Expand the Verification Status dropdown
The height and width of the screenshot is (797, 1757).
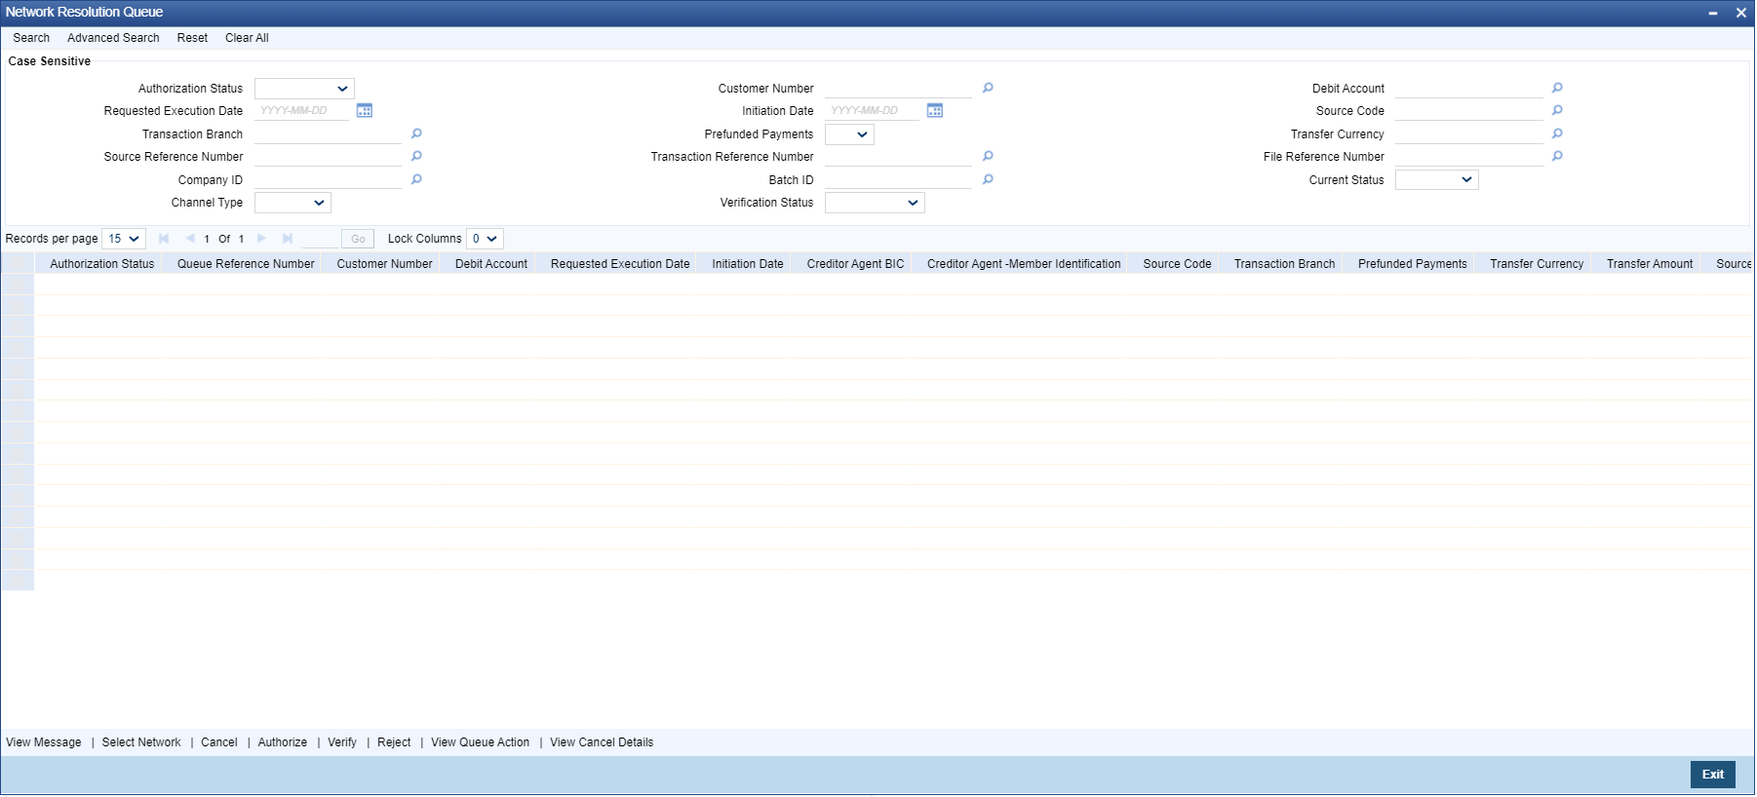pyautogui.click(x=875, y=203)
